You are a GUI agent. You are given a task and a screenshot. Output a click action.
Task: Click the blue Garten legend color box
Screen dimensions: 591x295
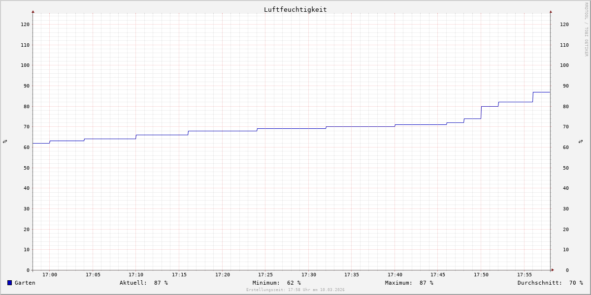(9, 283)
